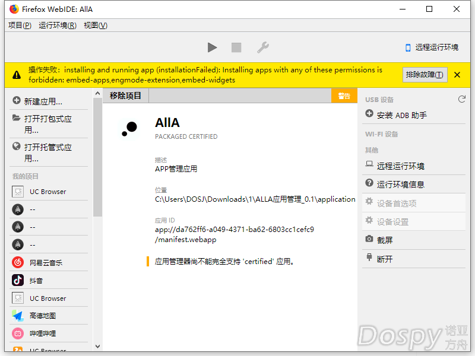Image resolution: width=475 pixels, height=356 pixels.
Task: Open the 视图 menu
Action: click(96, 26)
